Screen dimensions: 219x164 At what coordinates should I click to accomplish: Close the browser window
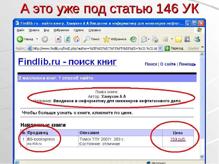201,23
